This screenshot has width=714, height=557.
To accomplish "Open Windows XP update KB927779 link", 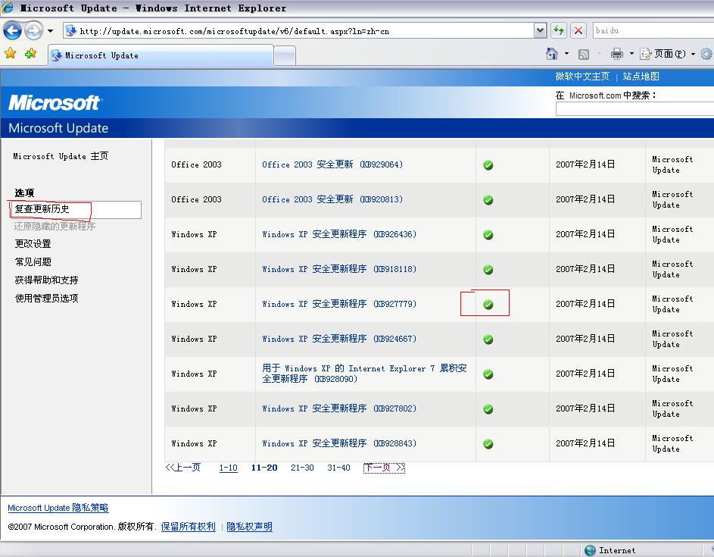I will [339, 304].
